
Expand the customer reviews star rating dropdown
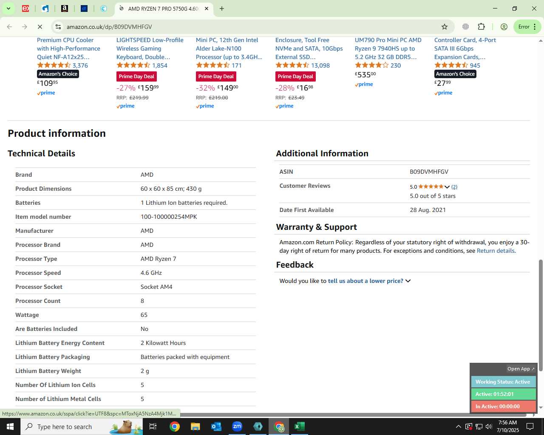click(x=447, y=187)
